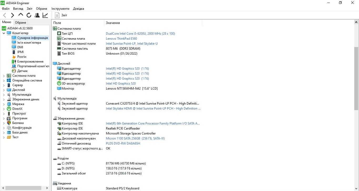This screenshot has width=359, height=191.
Task: Go up one level with Up arrow
Action: pyautogui.click(x=21, y=15)
